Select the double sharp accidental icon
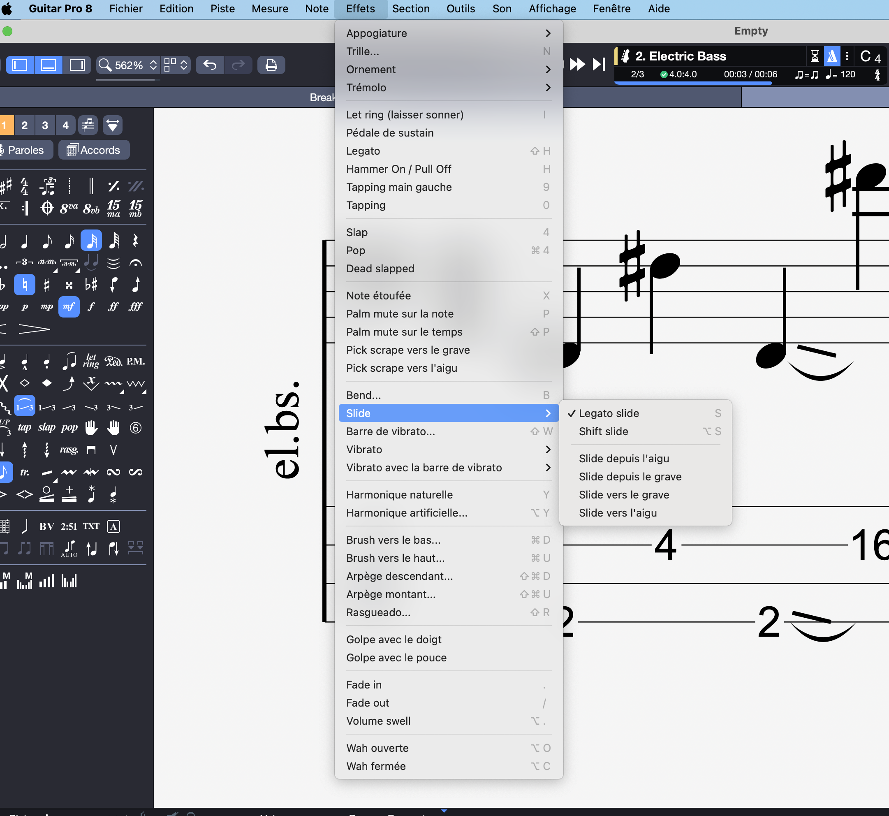 coord(69,285)
